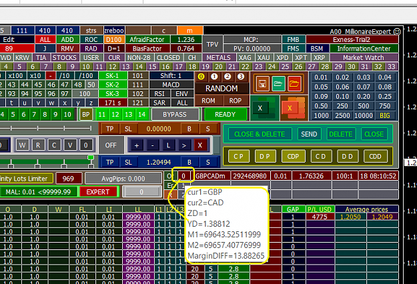Click the GBPCADm symbol cell

[210, 176]
